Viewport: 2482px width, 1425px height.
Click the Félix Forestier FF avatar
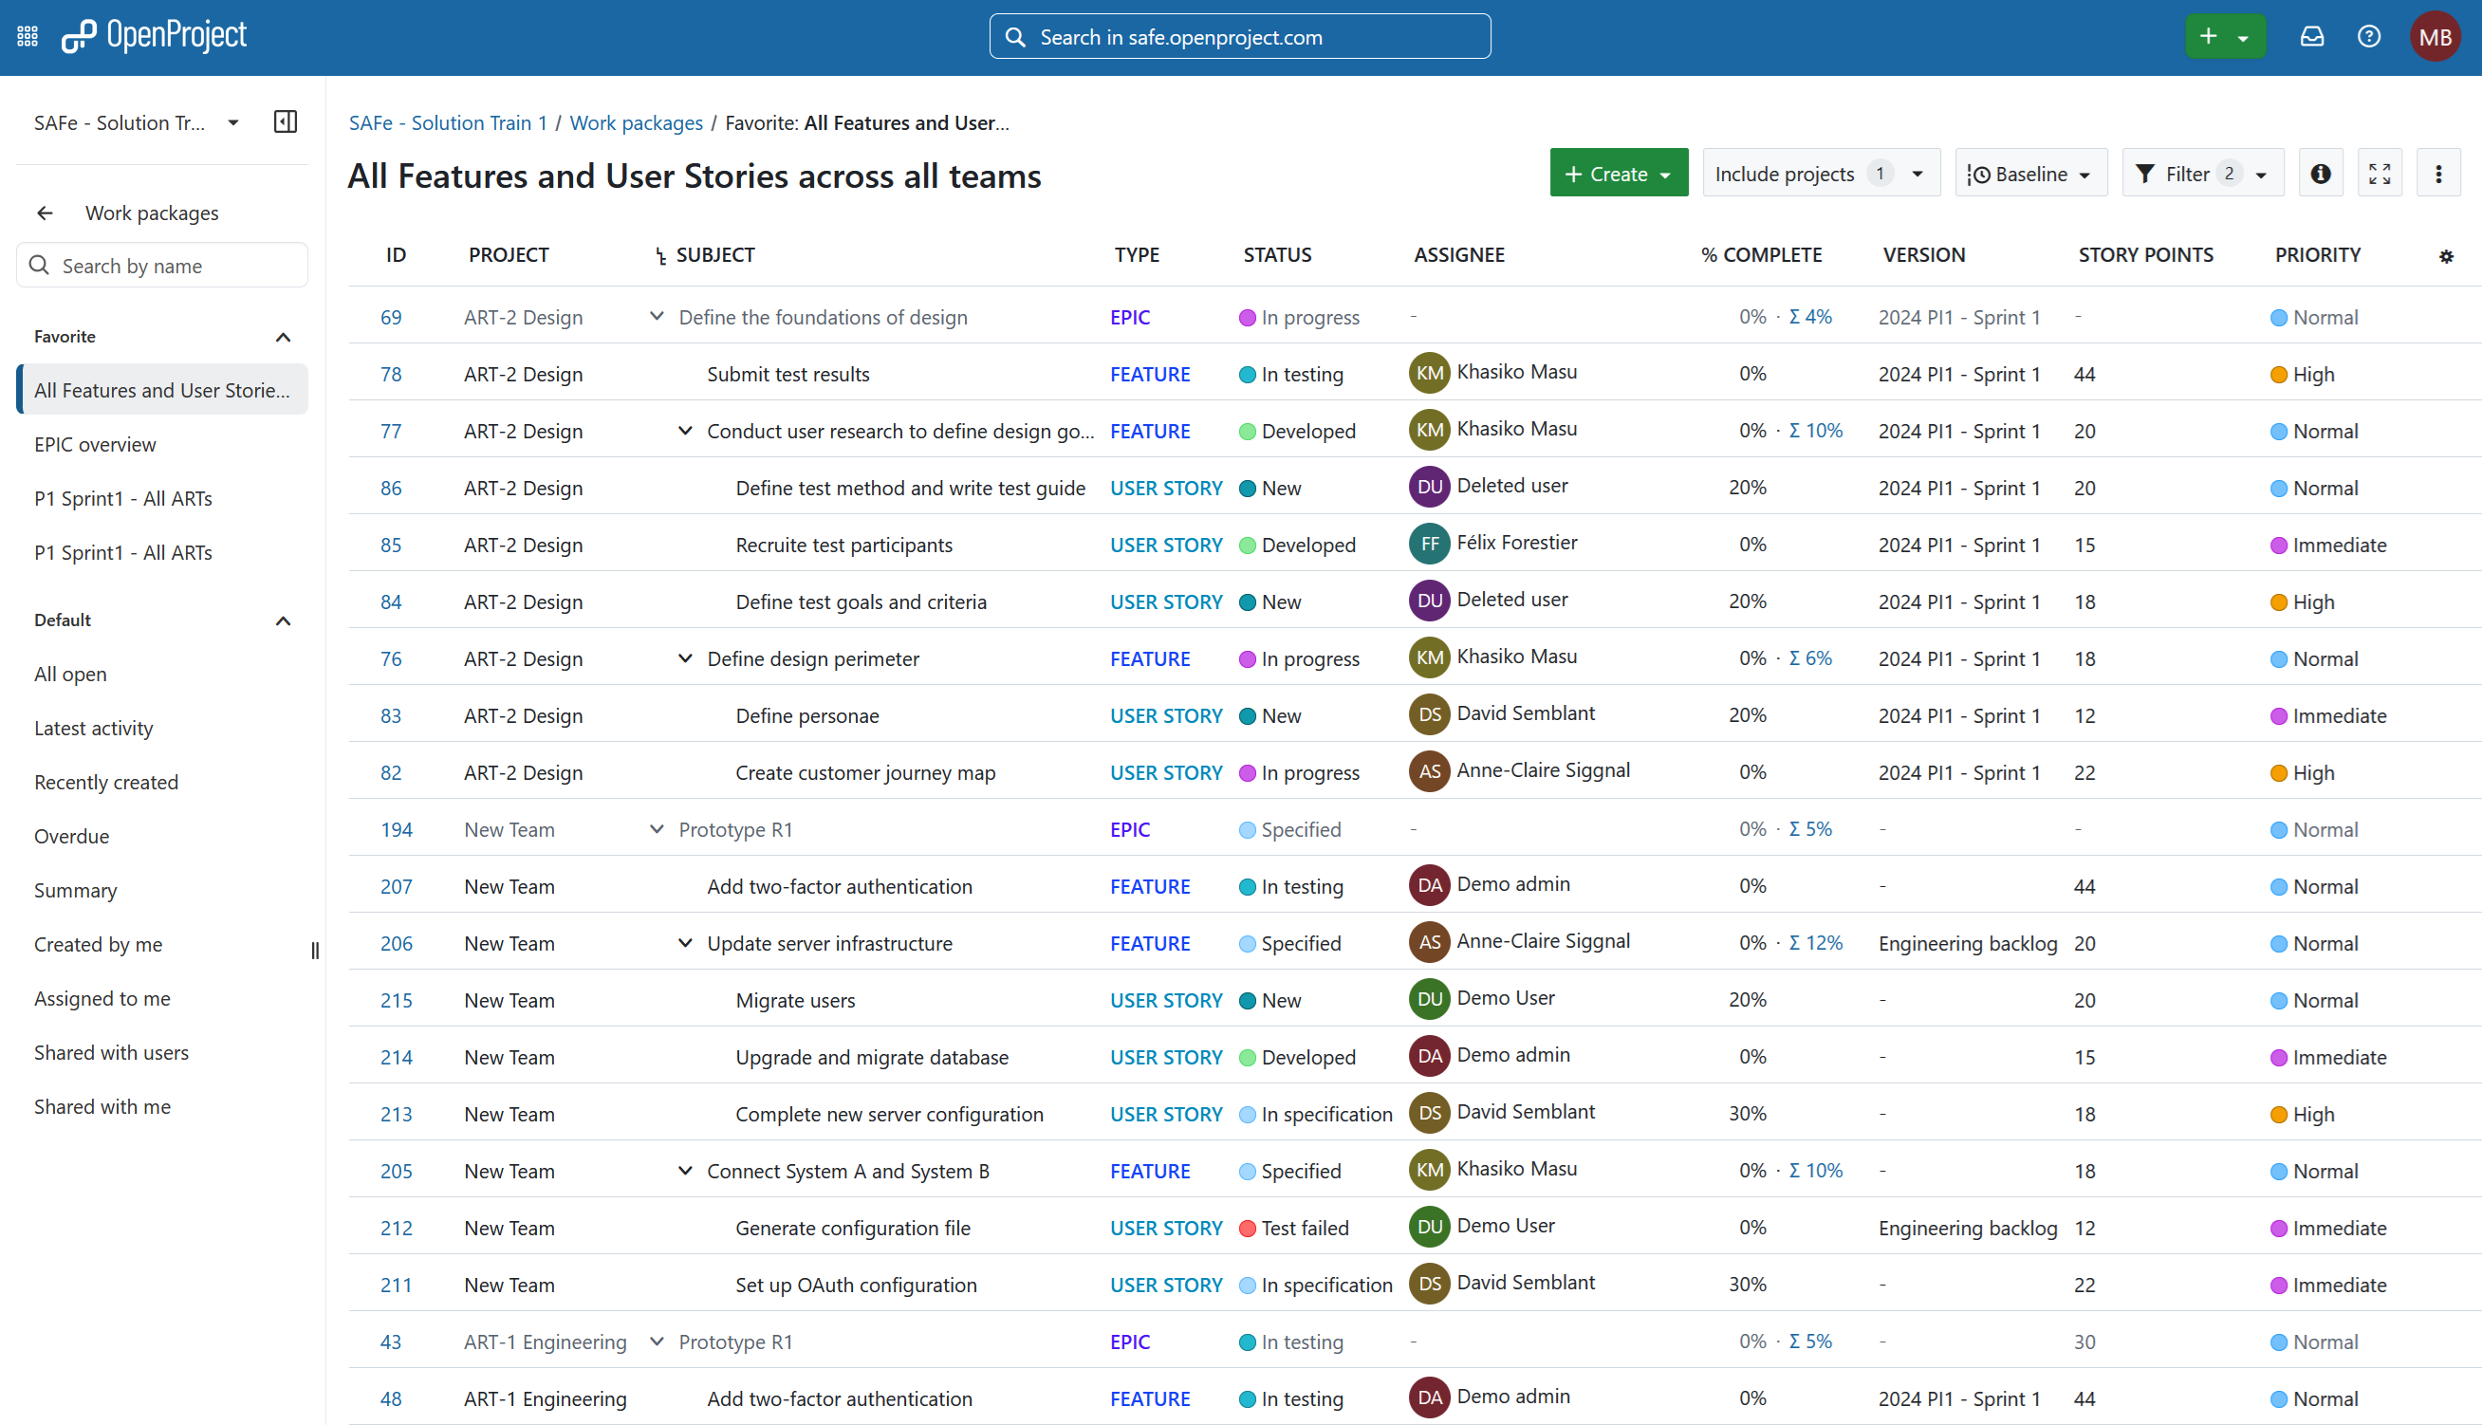[1429, 544]
